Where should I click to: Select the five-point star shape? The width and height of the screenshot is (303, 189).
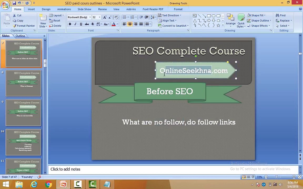tap(218, 25)
